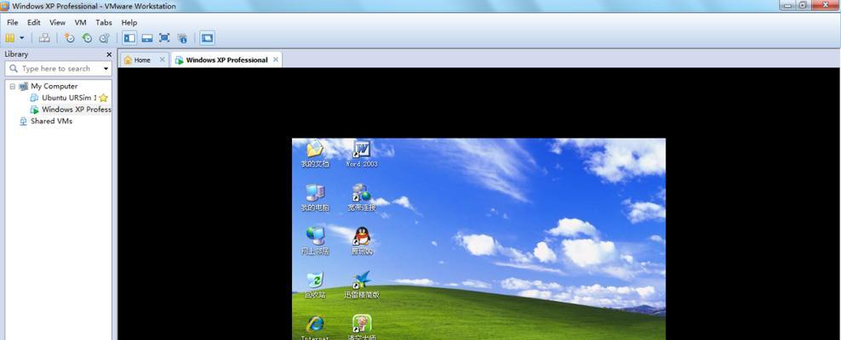Switch to the Home tab
Viewport: 841px width, 340px height.
142,60
